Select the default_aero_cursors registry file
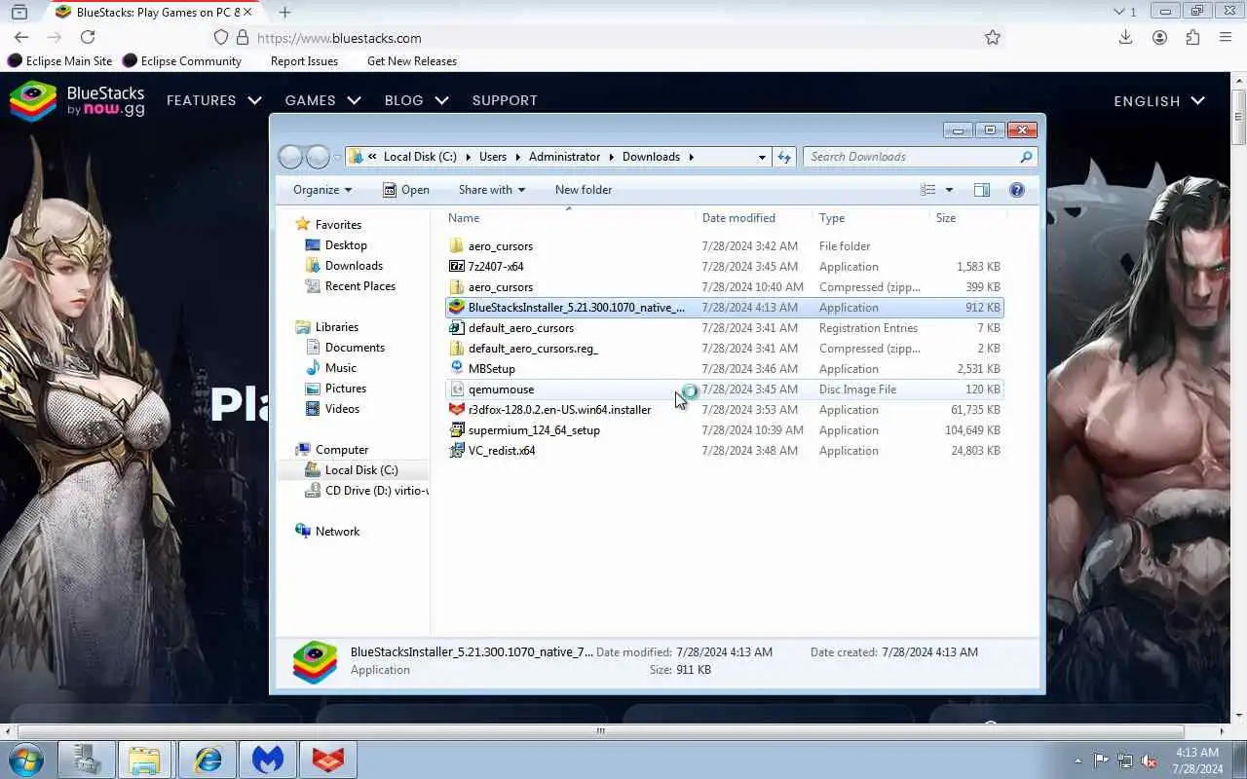Viewport: 1247px width, 779px height. 724,328
